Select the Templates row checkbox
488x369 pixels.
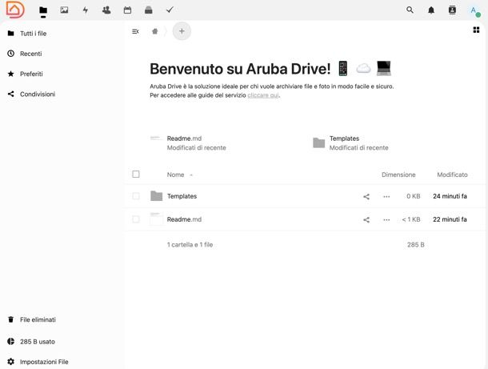(136, 196)
